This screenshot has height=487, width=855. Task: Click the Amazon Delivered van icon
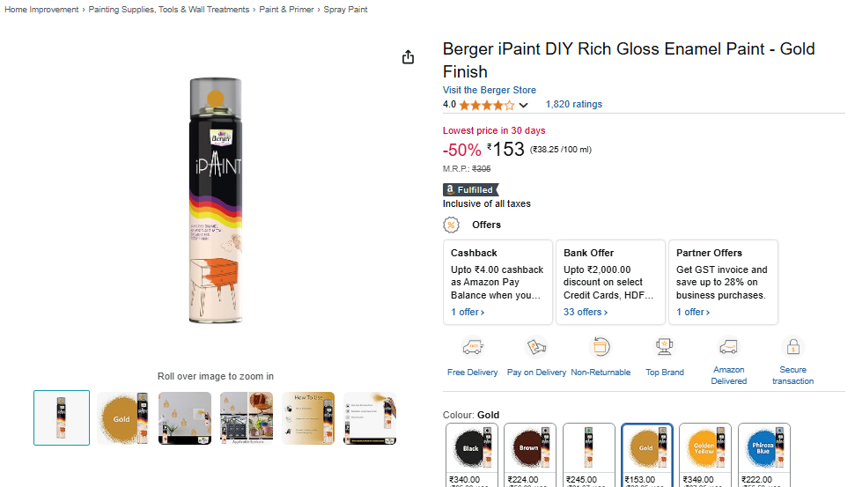pyautogui.click(x=728, y=347)
